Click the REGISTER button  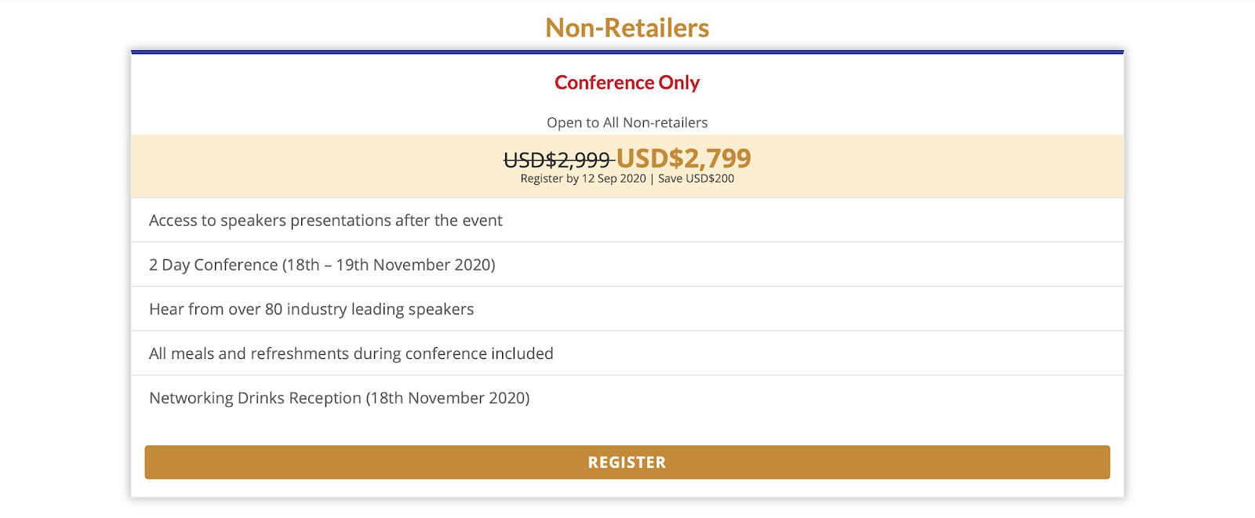point(627,462)
